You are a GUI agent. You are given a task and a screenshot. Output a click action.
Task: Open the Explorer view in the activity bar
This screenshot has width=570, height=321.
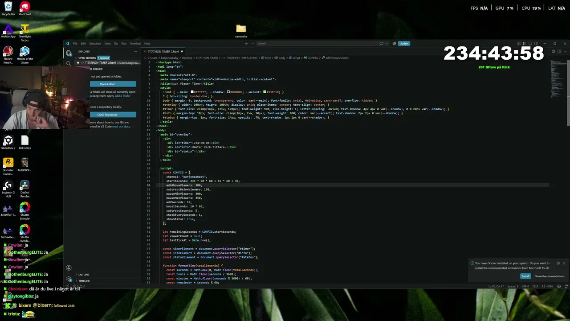[x=69, y=53]
